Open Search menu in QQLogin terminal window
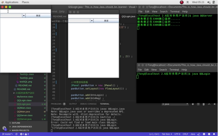 click(x=163, y=70)
